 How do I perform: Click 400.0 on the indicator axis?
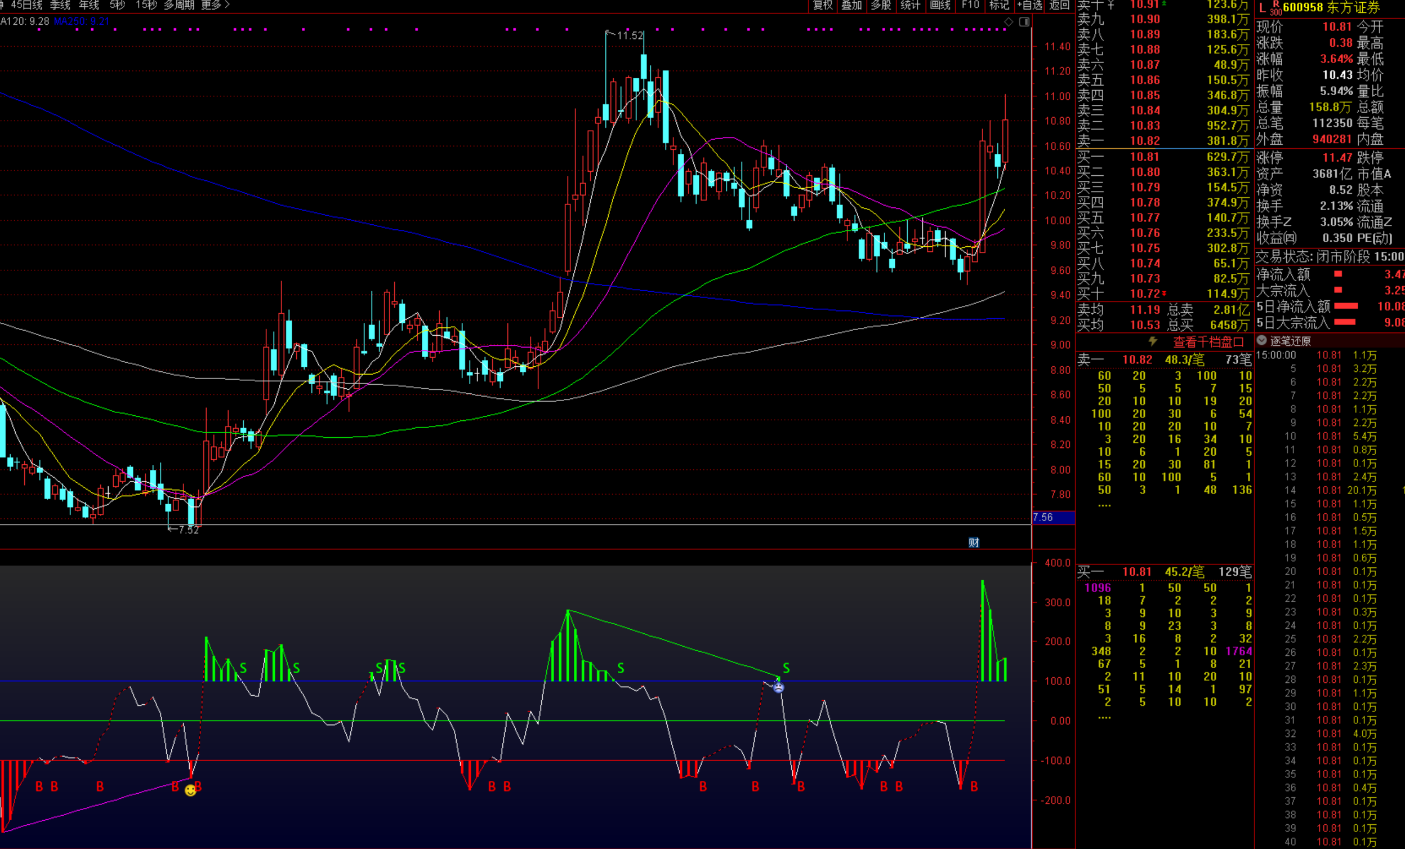pyautogui.click(x=1058, y=563)
